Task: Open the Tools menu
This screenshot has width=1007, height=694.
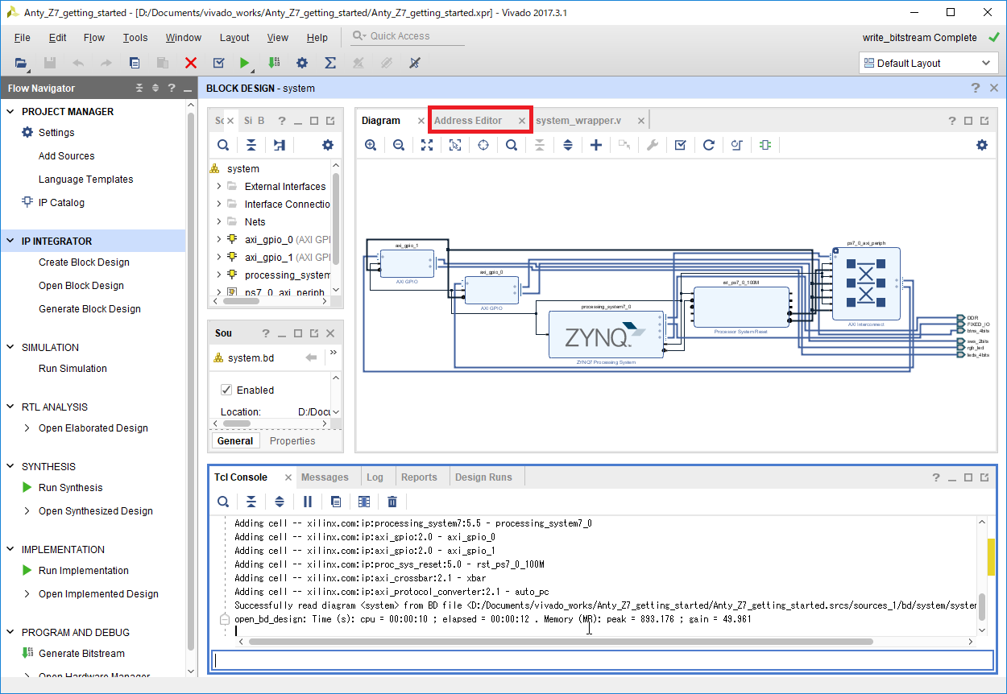Action: (x=135, y=37)
